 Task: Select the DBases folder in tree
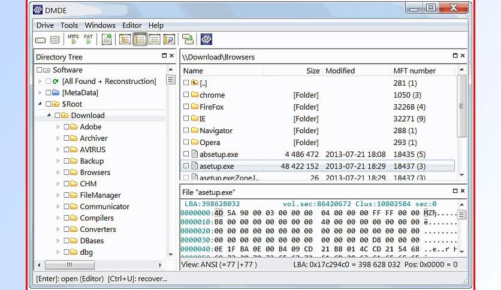[x=92, y=241]
